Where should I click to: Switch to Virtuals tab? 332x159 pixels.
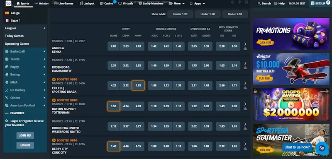point(126,3)
